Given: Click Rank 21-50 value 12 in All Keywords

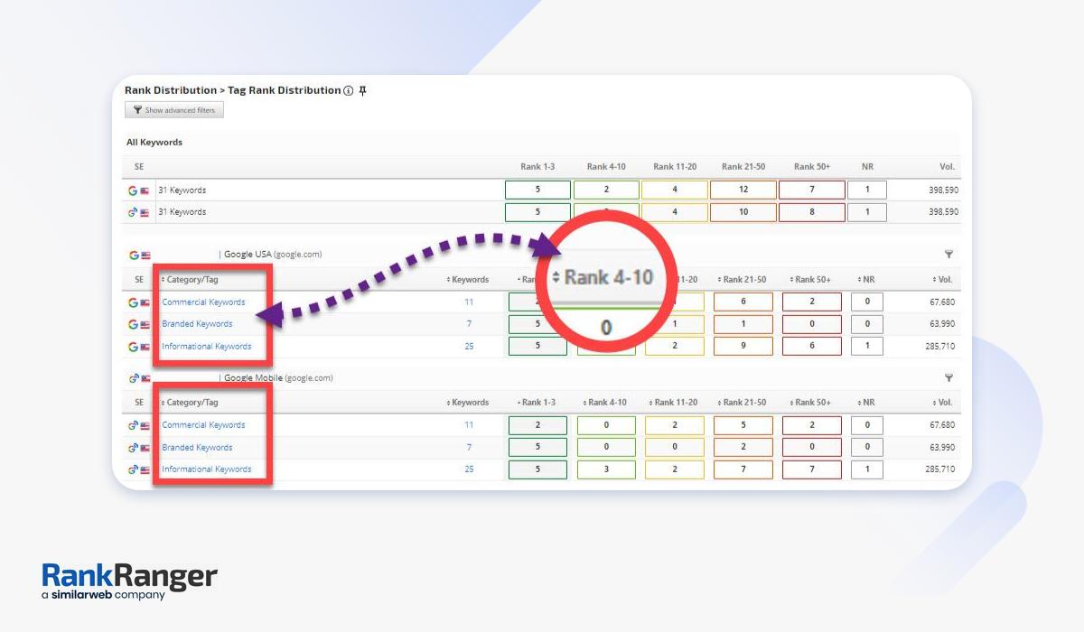Looking at the screenshot, I should point(743,191).
